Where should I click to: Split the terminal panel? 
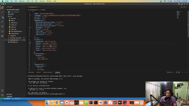point(177,72)
